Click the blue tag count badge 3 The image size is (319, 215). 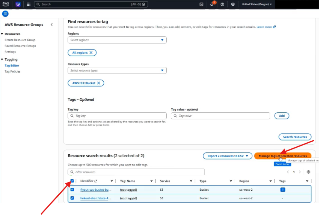pos(283,189)
